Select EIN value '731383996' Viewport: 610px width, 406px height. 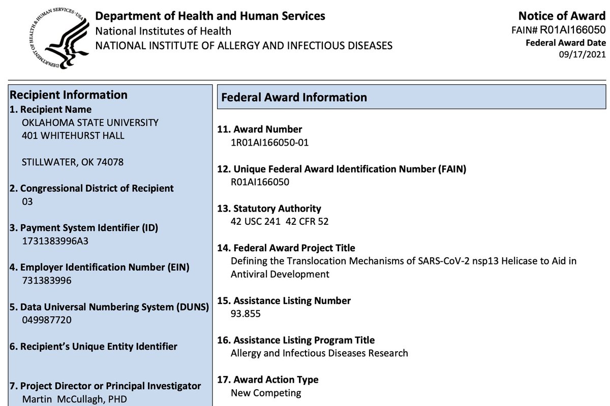[47, 281]
